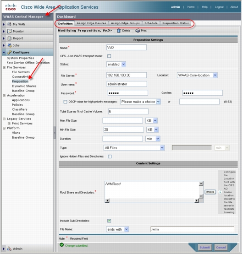Enable DSCP value for high priority messages
The width and height of the screenshot is (243, 254).
click(x=65, y=102)
